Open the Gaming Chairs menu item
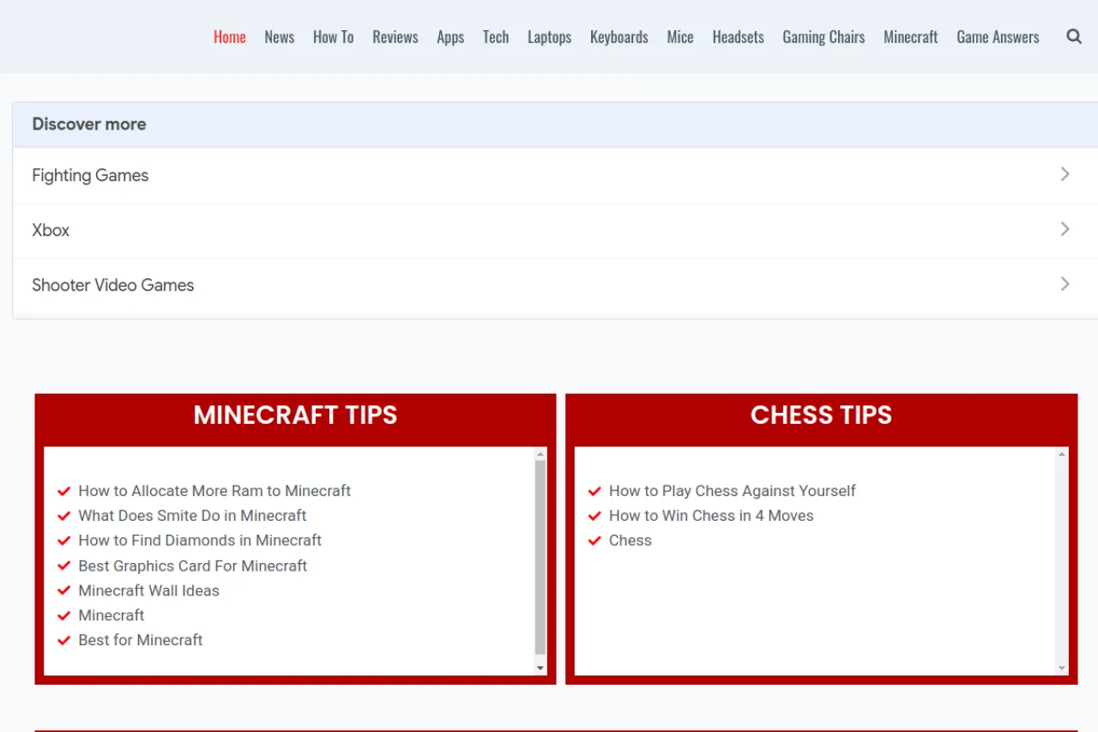 click(823, 37)
